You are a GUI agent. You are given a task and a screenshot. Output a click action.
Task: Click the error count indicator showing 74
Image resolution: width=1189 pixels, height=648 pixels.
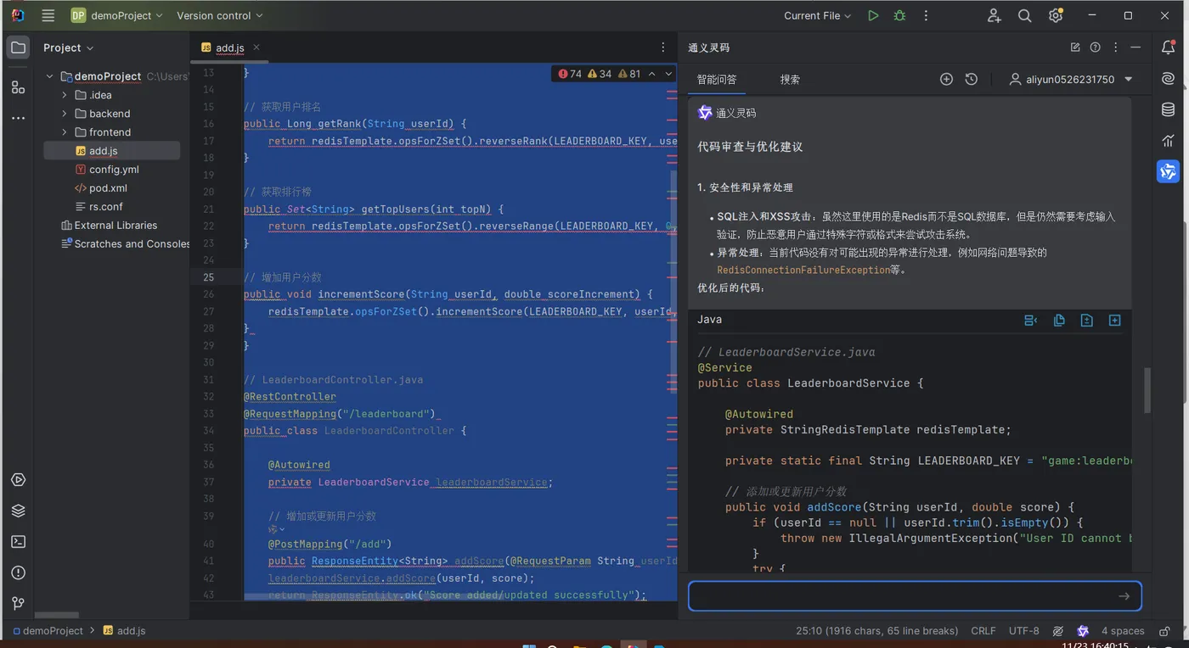[x=570, y=74]
